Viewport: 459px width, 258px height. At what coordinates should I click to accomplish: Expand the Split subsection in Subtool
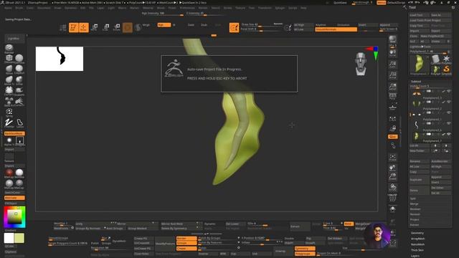(x=413, y=199)
